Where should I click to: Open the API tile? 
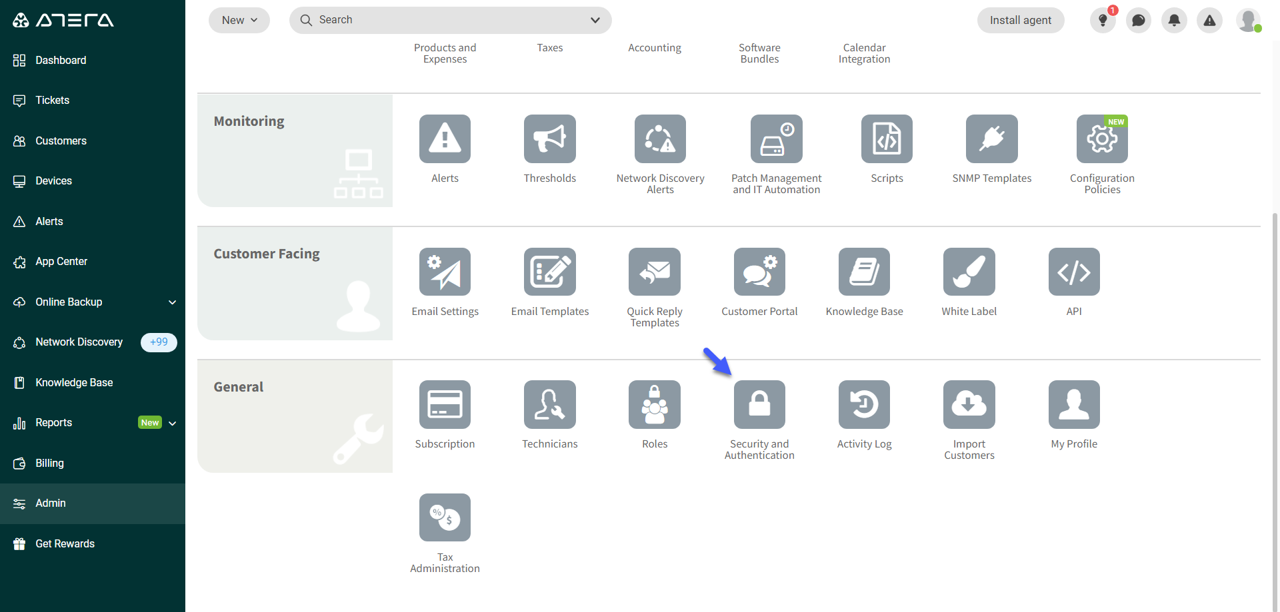tap(1074, 272)
